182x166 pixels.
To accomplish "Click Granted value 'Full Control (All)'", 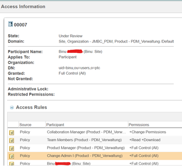I will 72,73.
